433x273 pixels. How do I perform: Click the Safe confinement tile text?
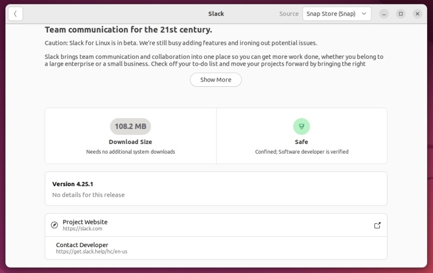301,152
